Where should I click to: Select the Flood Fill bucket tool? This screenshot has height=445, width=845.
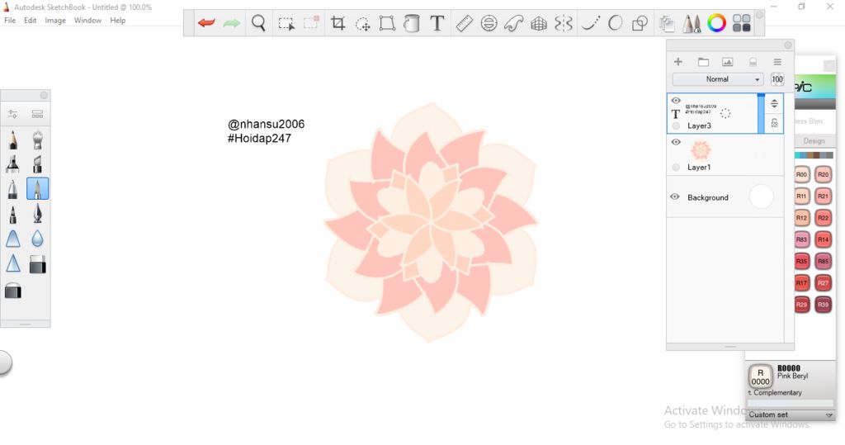[412, 23]
